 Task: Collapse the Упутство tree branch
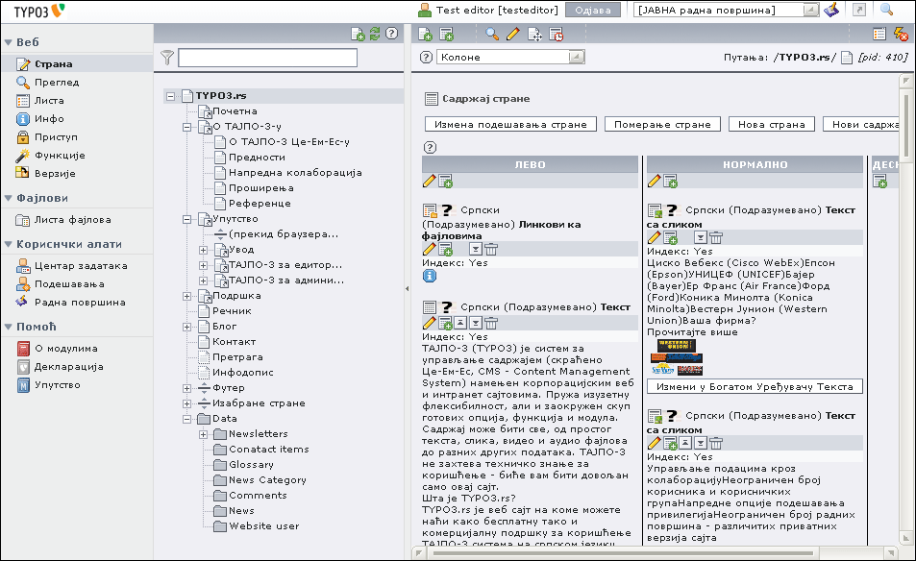tap(186, 219)
